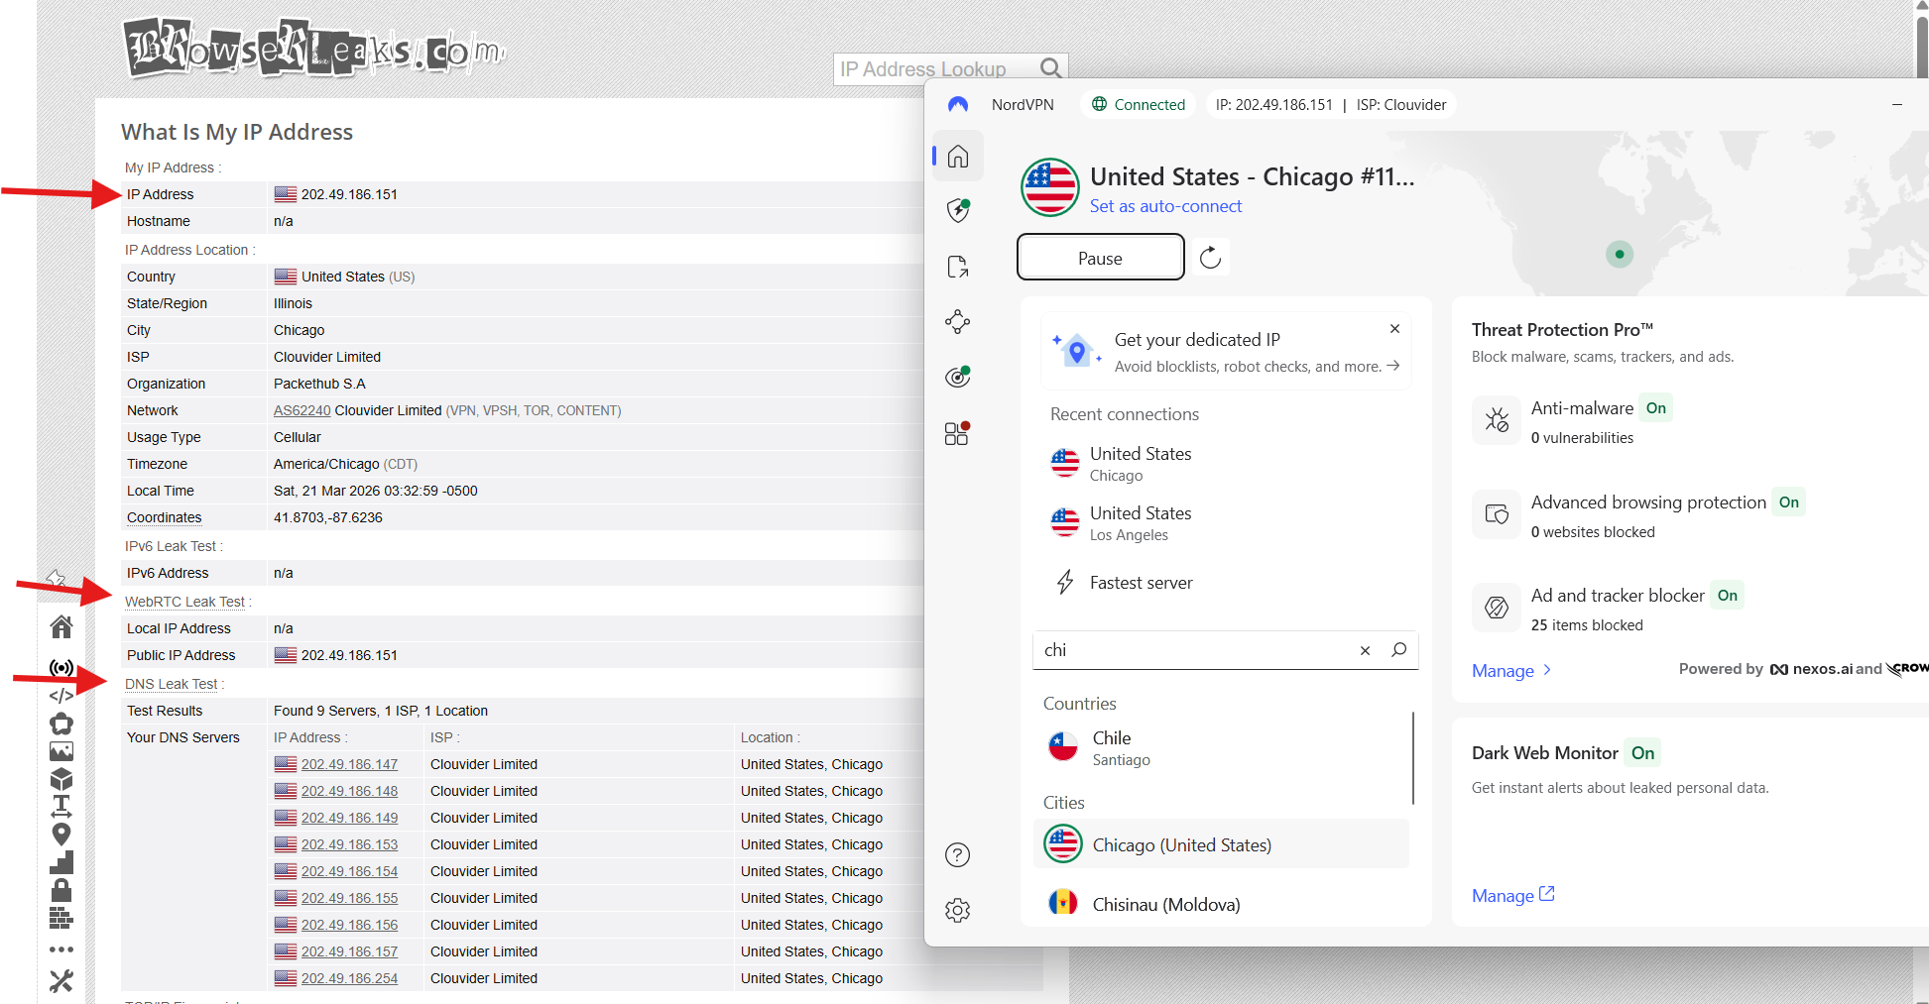Open NordVPN help question mark icon
Viewport: 1929px width, 1004px height.
[x=958, y=854]
